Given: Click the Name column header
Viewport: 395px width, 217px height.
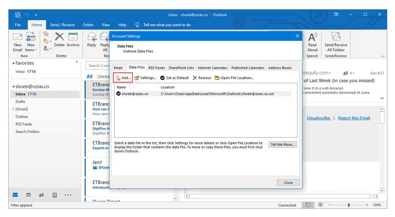Looking at the screenshot, I should coord(137,87).
